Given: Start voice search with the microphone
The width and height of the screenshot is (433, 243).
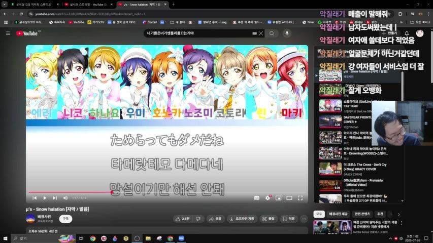Looking at the screenshot, I should pos(287,33).
